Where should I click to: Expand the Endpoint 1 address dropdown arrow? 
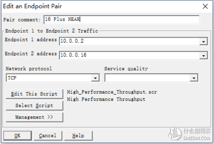click(204, 42)
